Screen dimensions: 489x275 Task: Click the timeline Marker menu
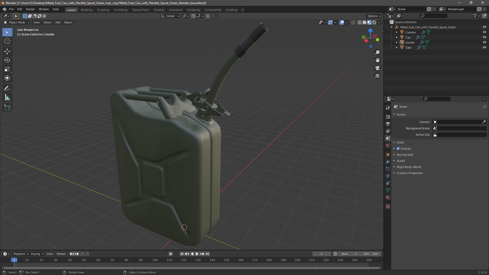[61, 254]
